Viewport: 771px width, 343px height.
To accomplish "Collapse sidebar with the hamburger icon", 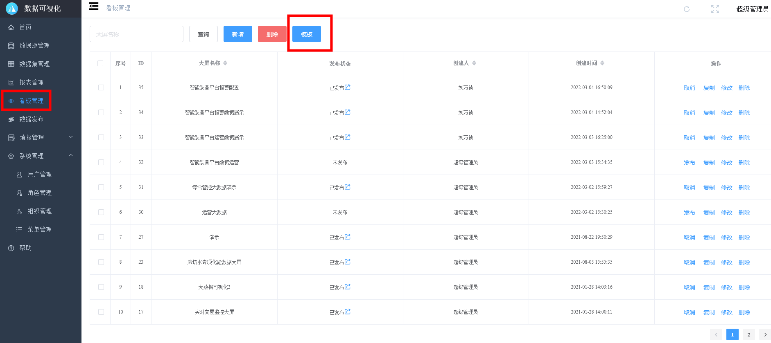I will click(94, 6).
